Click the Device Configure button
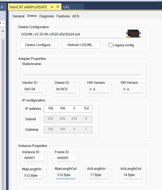Viewport: 162px width, 190px height. click(39, 45)
